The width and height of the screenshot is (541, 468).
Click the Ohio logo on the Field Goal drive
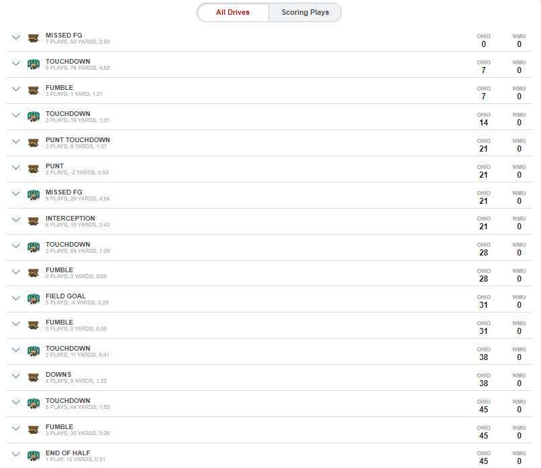click(34, 299)
